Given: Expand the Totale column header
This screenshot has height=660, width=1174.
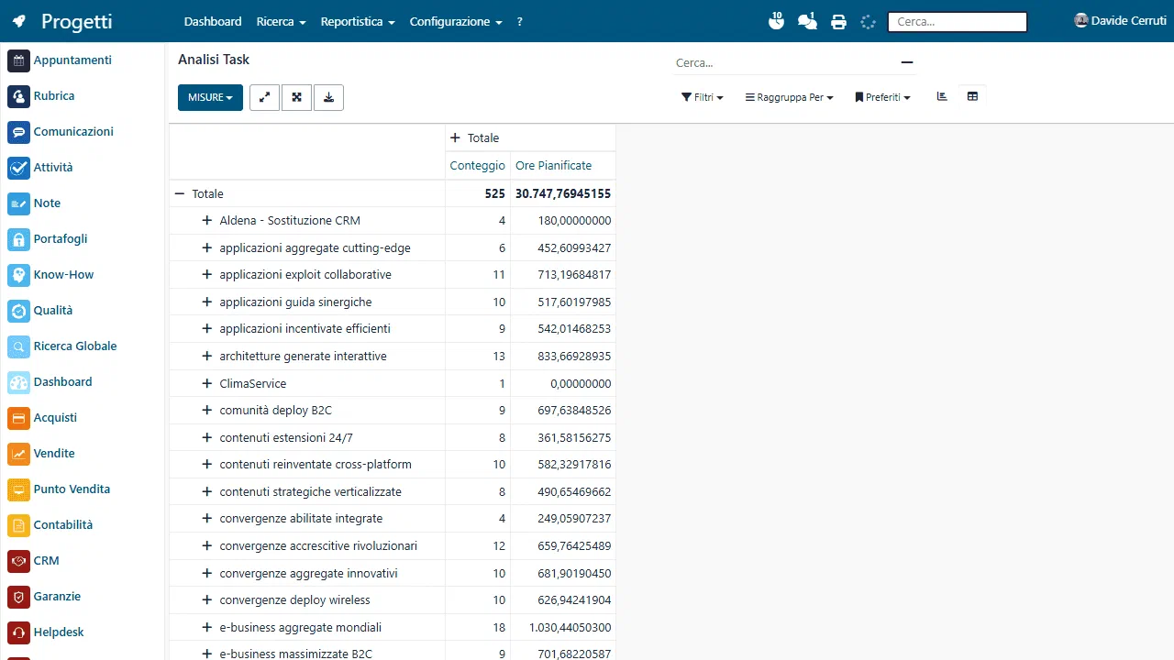Looking at the screenshot, I should tap(455, 138).
